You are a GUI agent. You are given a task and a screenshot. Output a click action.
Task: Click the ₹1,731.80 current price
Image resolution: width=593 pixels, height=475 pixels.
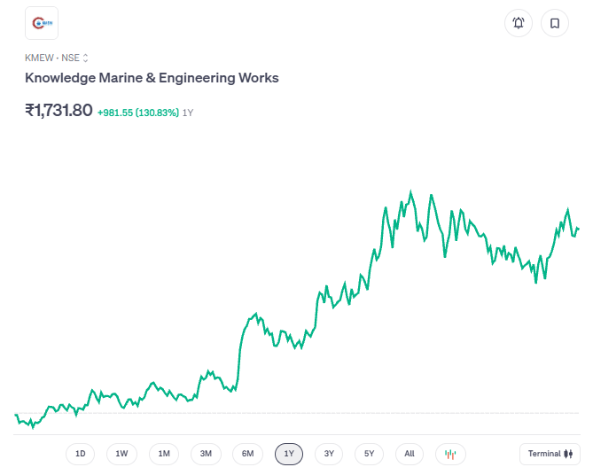click(x=59, y=111)
